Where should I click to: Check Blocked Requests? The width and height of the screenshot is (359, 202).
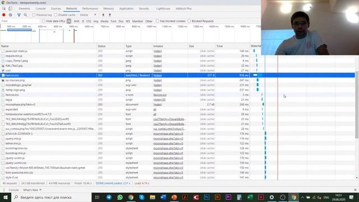click(x=189, y=21)
